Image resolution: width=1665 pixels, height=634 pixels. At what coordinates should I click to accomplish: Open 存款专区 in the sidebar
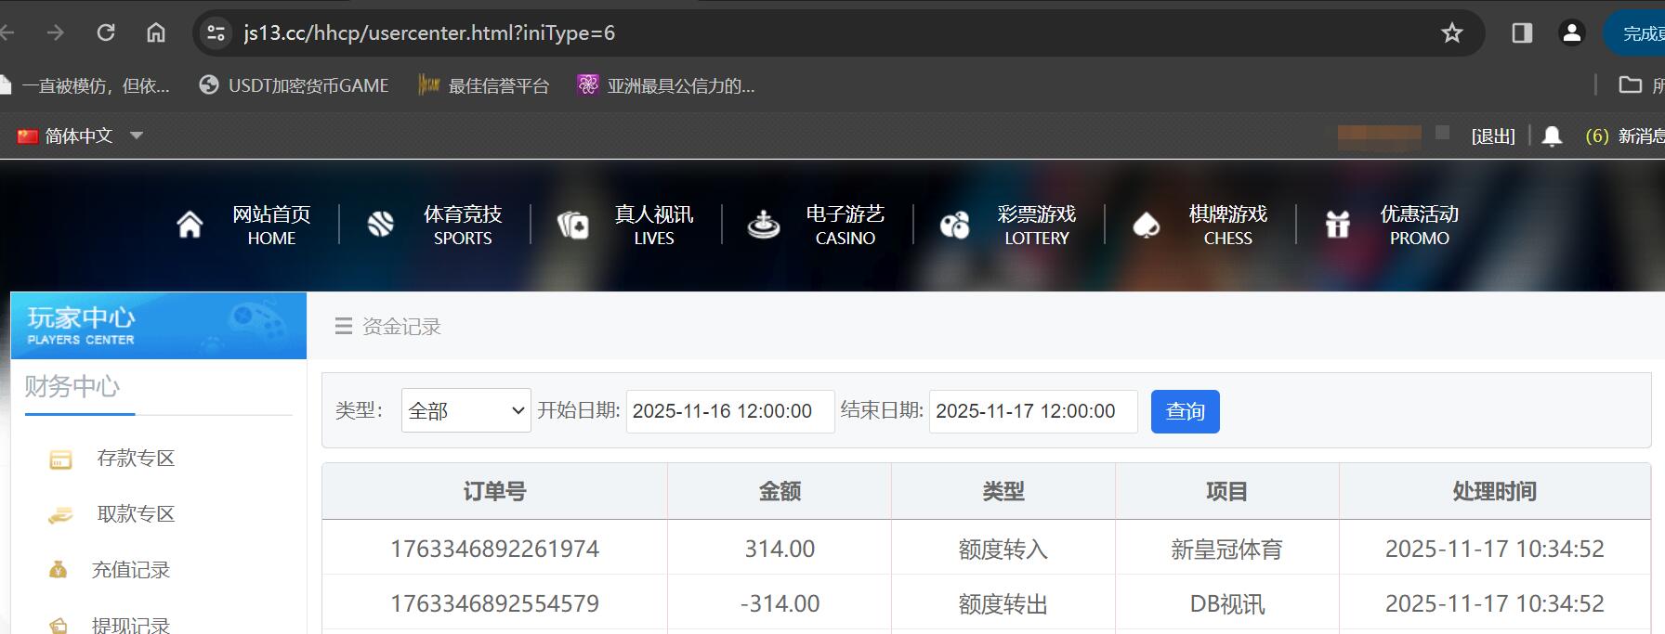(136, 459)
